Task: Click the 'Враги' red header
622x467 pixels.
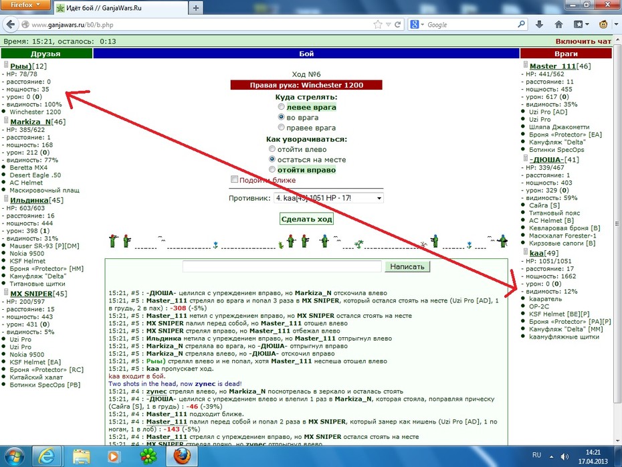Action: point(566,54)
